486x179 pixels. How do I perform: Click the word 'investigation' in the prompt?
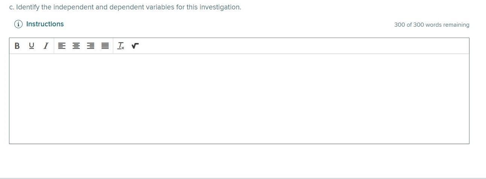[222, 7]
